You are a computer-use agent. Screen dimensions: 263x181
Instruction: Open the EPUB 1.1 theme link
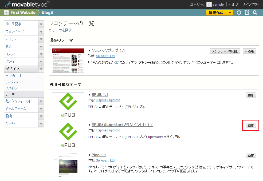[x=100, y=95]
